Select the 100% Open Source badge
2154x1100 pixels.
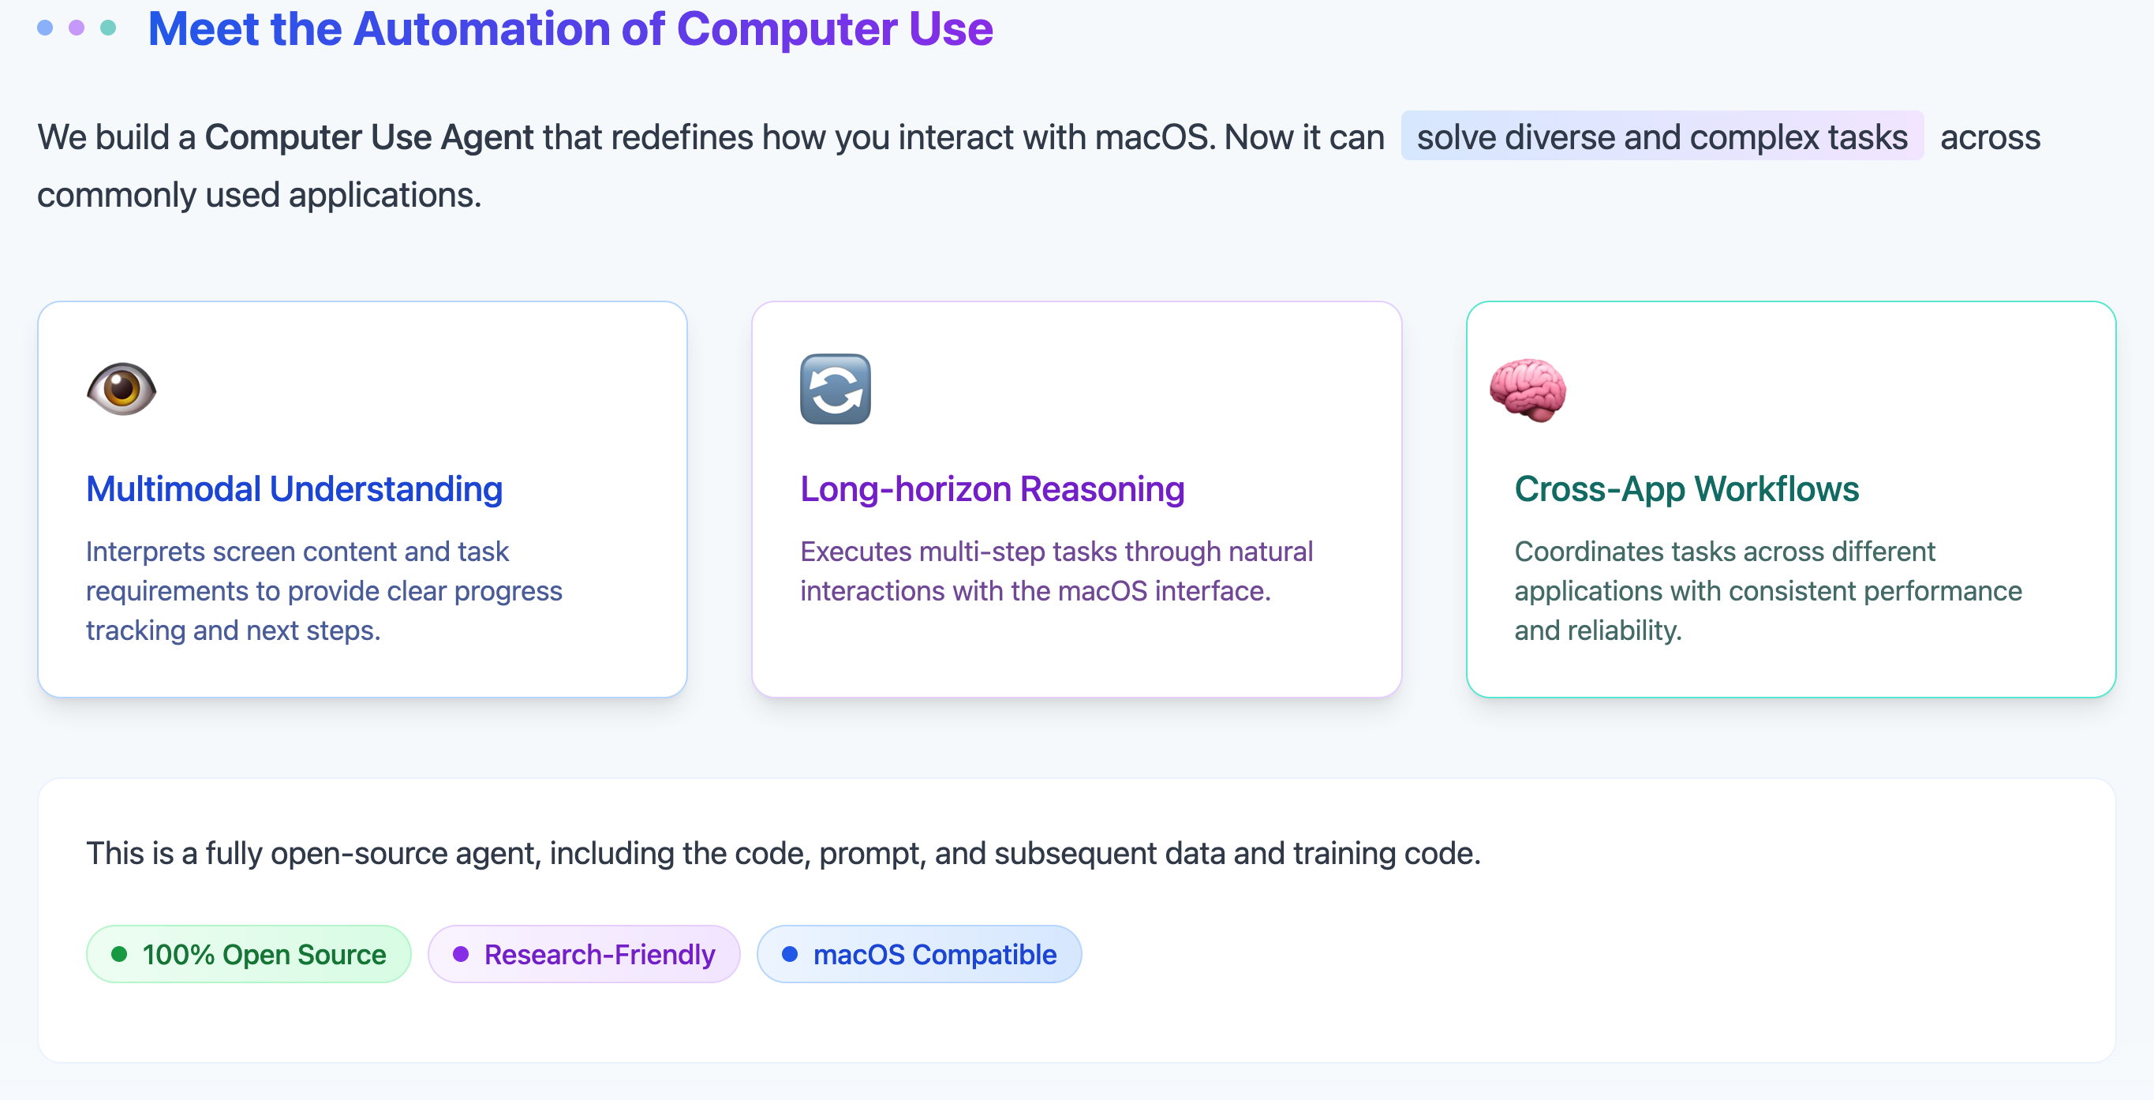249,953
